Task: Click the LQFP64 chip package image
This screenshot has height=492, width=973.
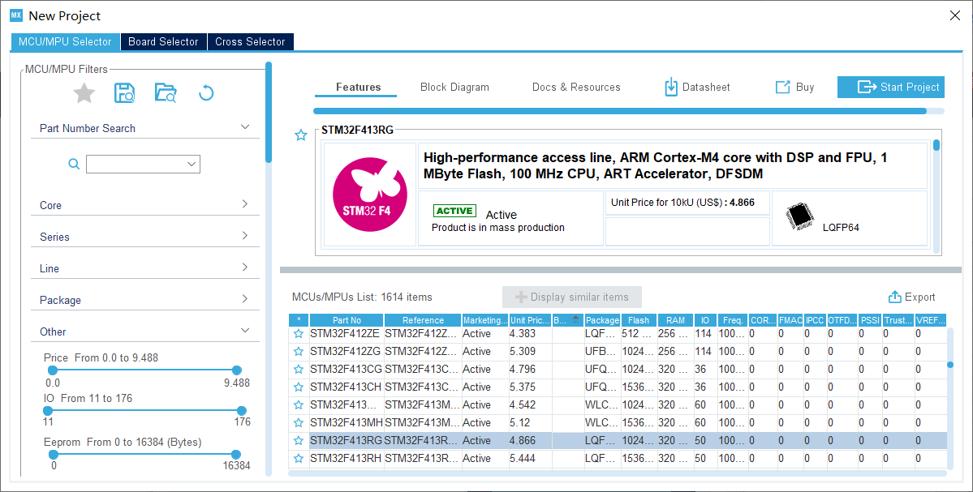Action: pyautogui.click(x=800, y=216)
